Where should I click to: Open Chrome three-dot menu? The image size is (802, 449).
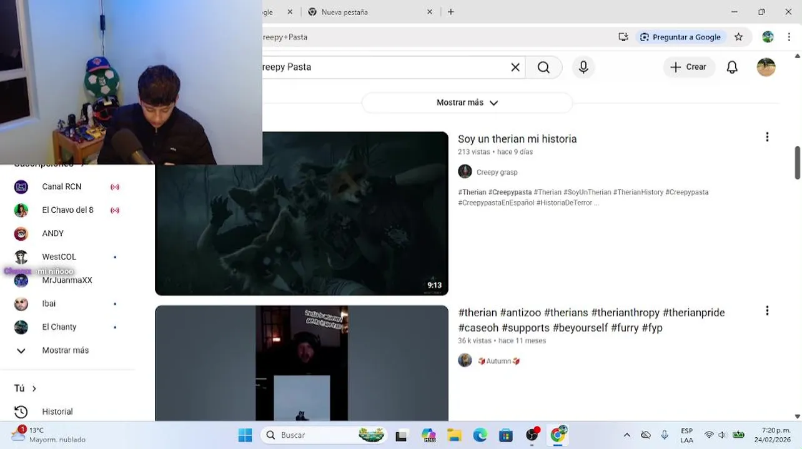click(x=790, y=37)
